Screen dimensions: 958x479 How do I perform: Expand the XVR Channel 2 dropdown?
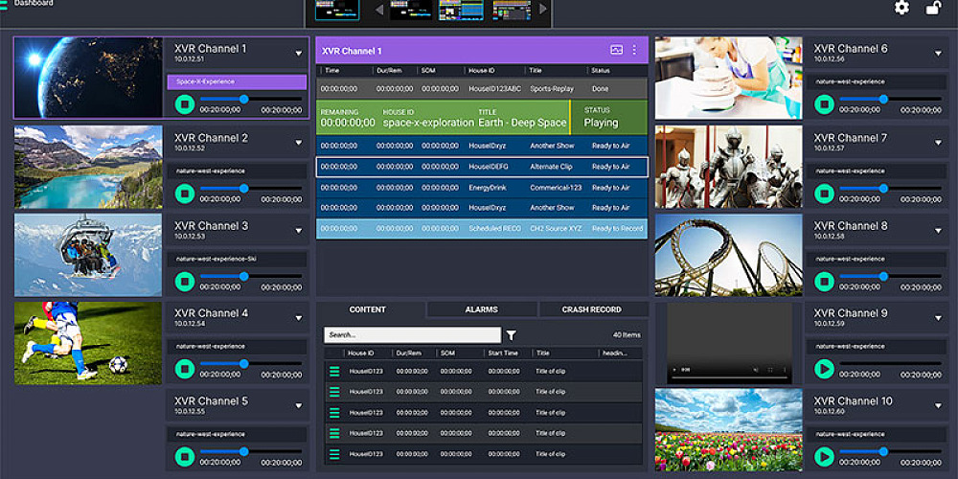pos(298,143)
